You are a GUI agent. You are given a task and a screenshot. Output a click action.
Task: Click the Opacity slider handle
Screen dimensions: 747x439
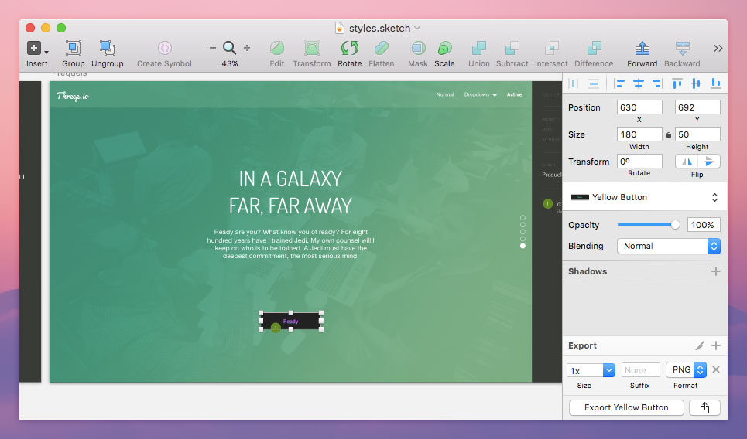point(675,225)
